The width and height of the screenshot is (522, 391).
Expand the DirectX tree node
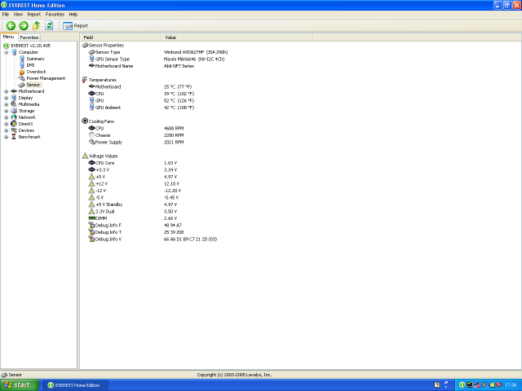(6, 124)
